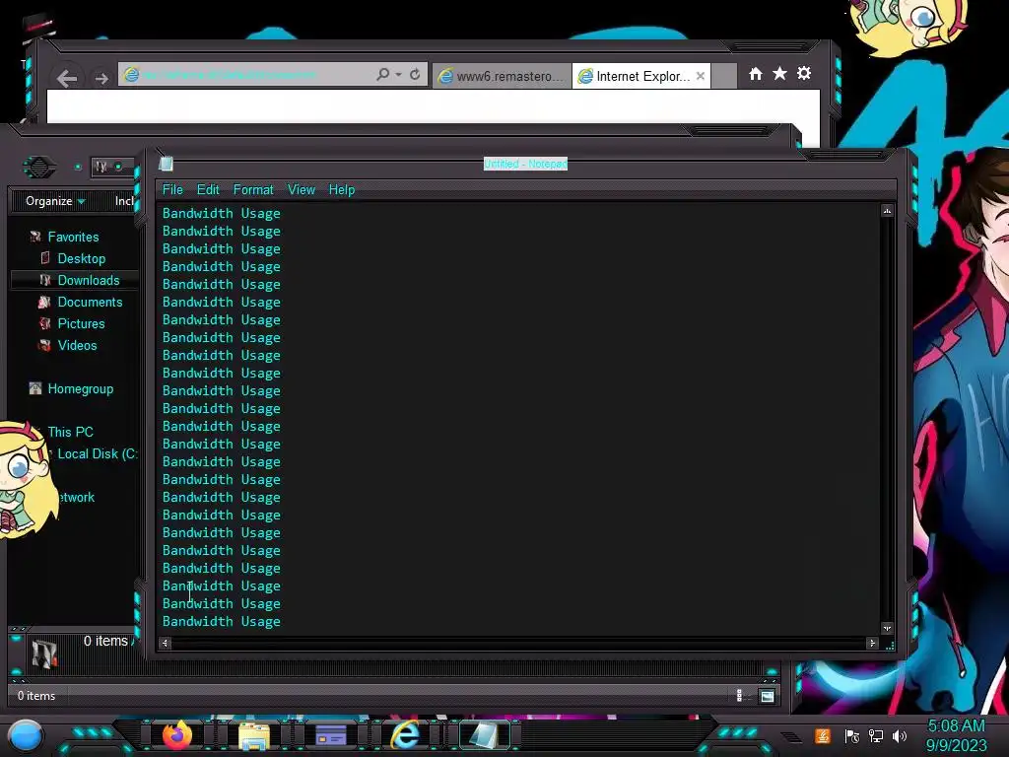Click the Videos folder icon in sidebar

tap(44, 346)
